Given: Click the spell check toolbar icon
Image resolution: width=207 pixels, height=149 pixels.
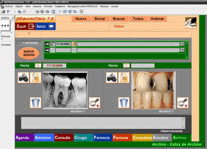Looking at the screenshot, I should pos(8,12).
